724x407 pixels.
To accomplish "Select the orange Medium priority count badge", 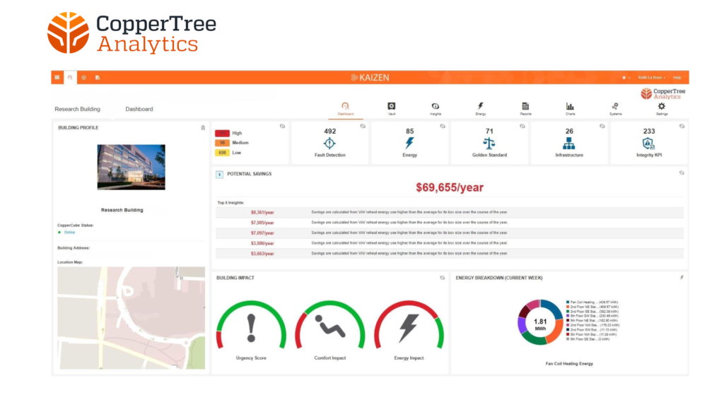I will [222, 143].
